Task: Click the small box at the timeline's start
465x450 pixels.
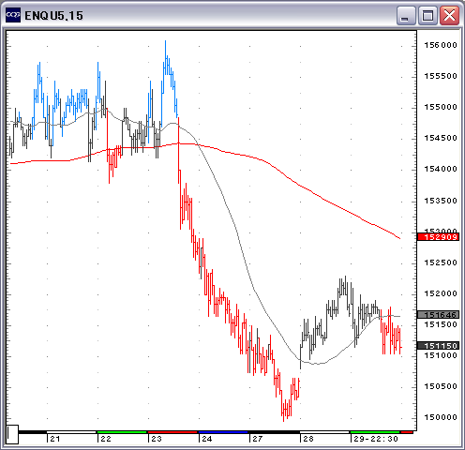Action: pos(13,434)
